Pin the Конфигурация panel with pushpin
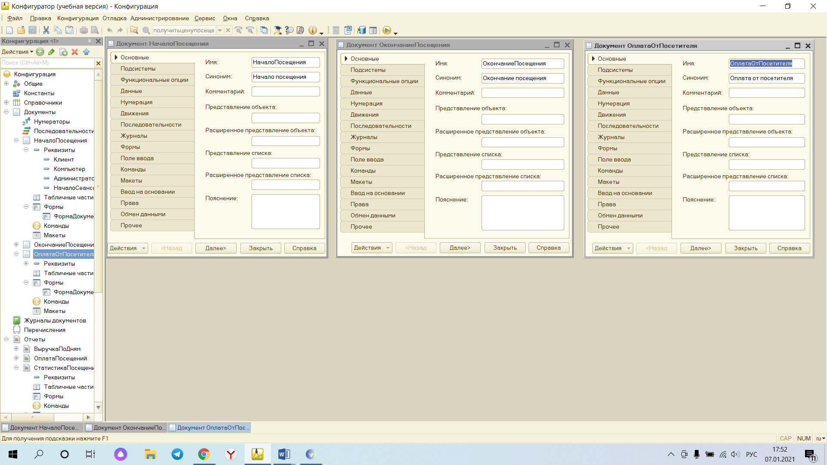Viewport: 827px width, 465px height. (89, 41)
